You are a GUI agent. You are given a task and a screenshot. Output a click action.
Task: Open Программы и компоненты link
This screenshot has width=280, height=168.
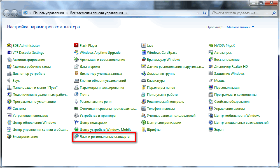tap(235, 95)
